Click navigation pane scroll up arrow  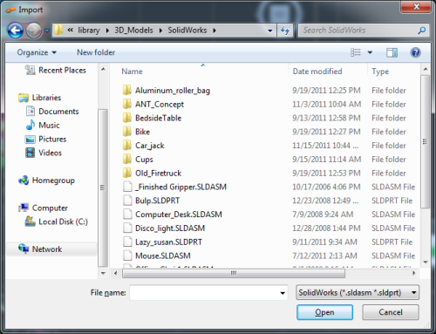103,69
